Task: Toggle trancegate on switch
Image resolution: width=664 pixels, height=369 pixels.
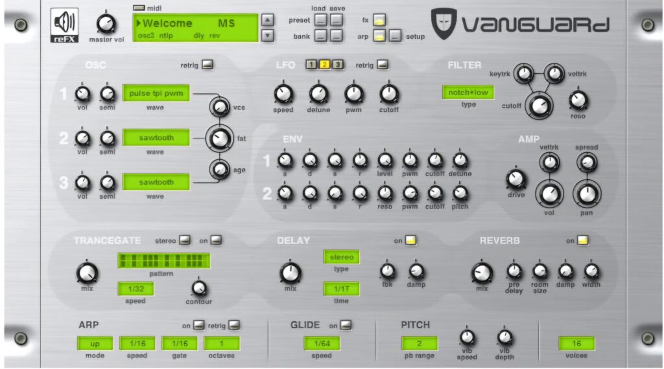Action: tap(216, 240)
